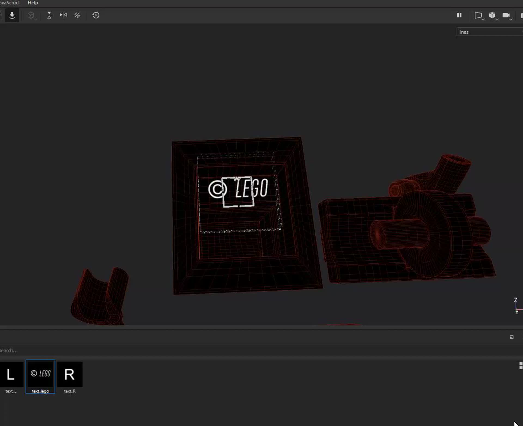Select the text_lego thumbnail
Image resolution: width=523 pixels, height=426 pixels.
40,377
